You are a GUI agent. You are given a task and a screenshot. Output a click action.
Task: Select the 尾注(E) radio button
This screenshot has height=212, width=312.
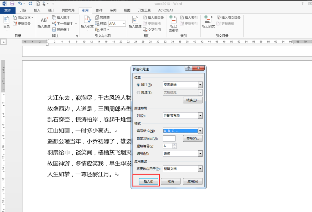click(x=138, y=93)
